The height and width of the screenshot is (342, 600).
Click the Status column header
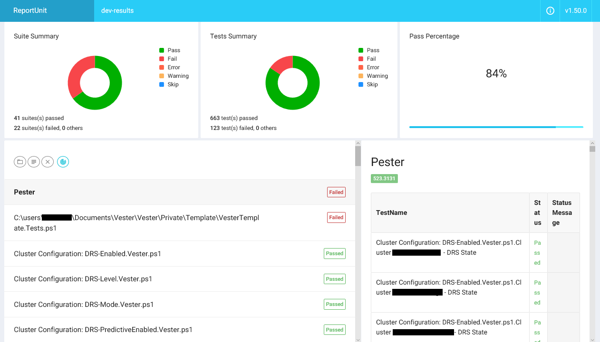538,213
